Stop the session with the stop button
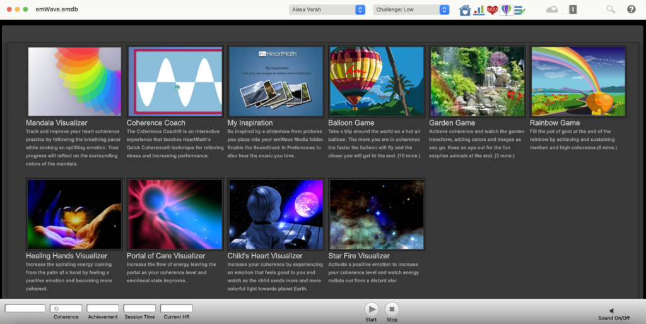The width and height of the screenshot is (646, 324). tap(392, 309)
